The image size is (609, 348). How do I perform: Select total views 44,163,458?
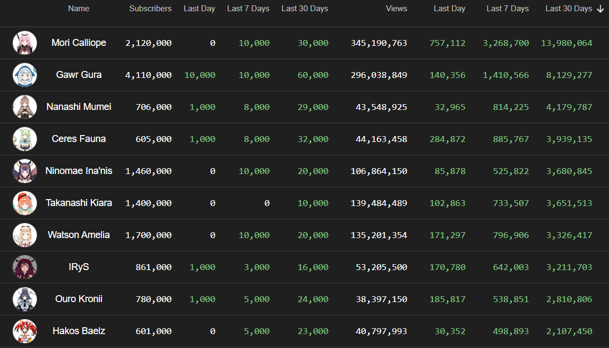click(x=381, y=139)
